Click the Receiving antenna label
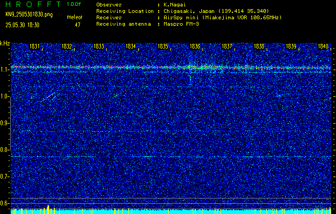The height and width of the screenshot is (214, 336). click(x=123, y=24)
